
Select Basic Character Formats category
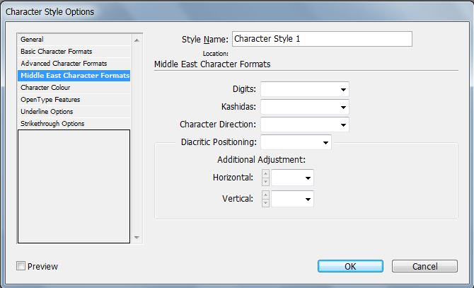(57, 52)
